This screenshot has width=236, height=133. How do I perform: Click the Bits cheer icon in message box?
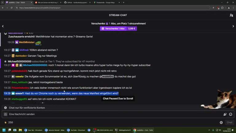pyautogui.click(x=225, y=114)
